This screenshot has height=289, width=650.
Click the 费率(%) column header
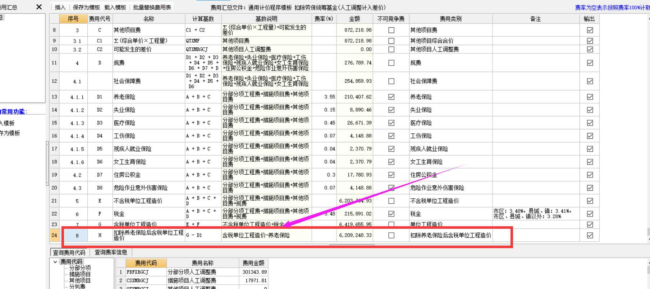324,19
